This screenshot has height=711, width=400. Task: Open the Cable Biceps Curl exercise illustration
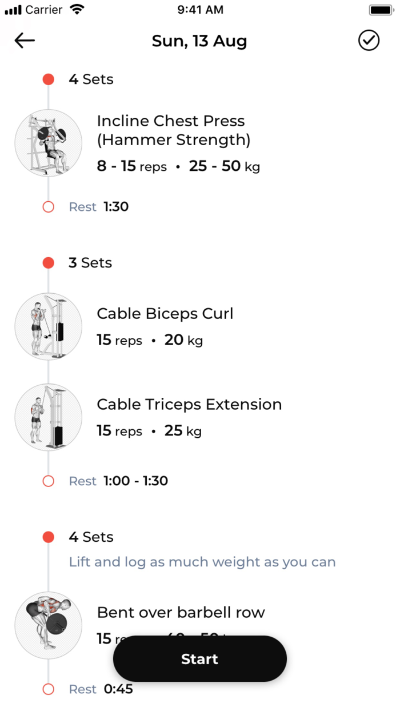[49, 326]
